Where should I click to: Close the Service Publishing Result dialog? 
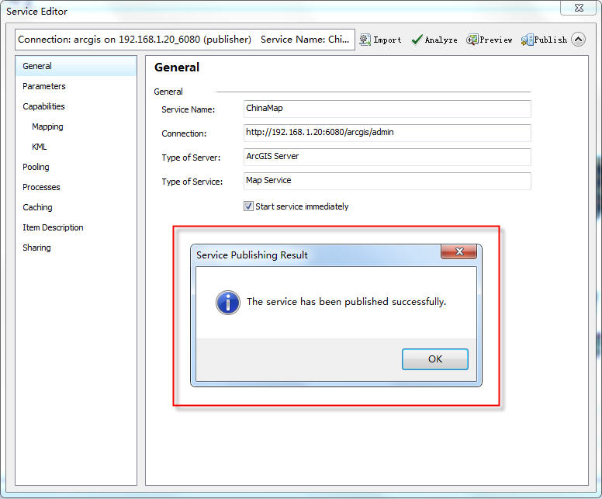[x=458, y=251]
